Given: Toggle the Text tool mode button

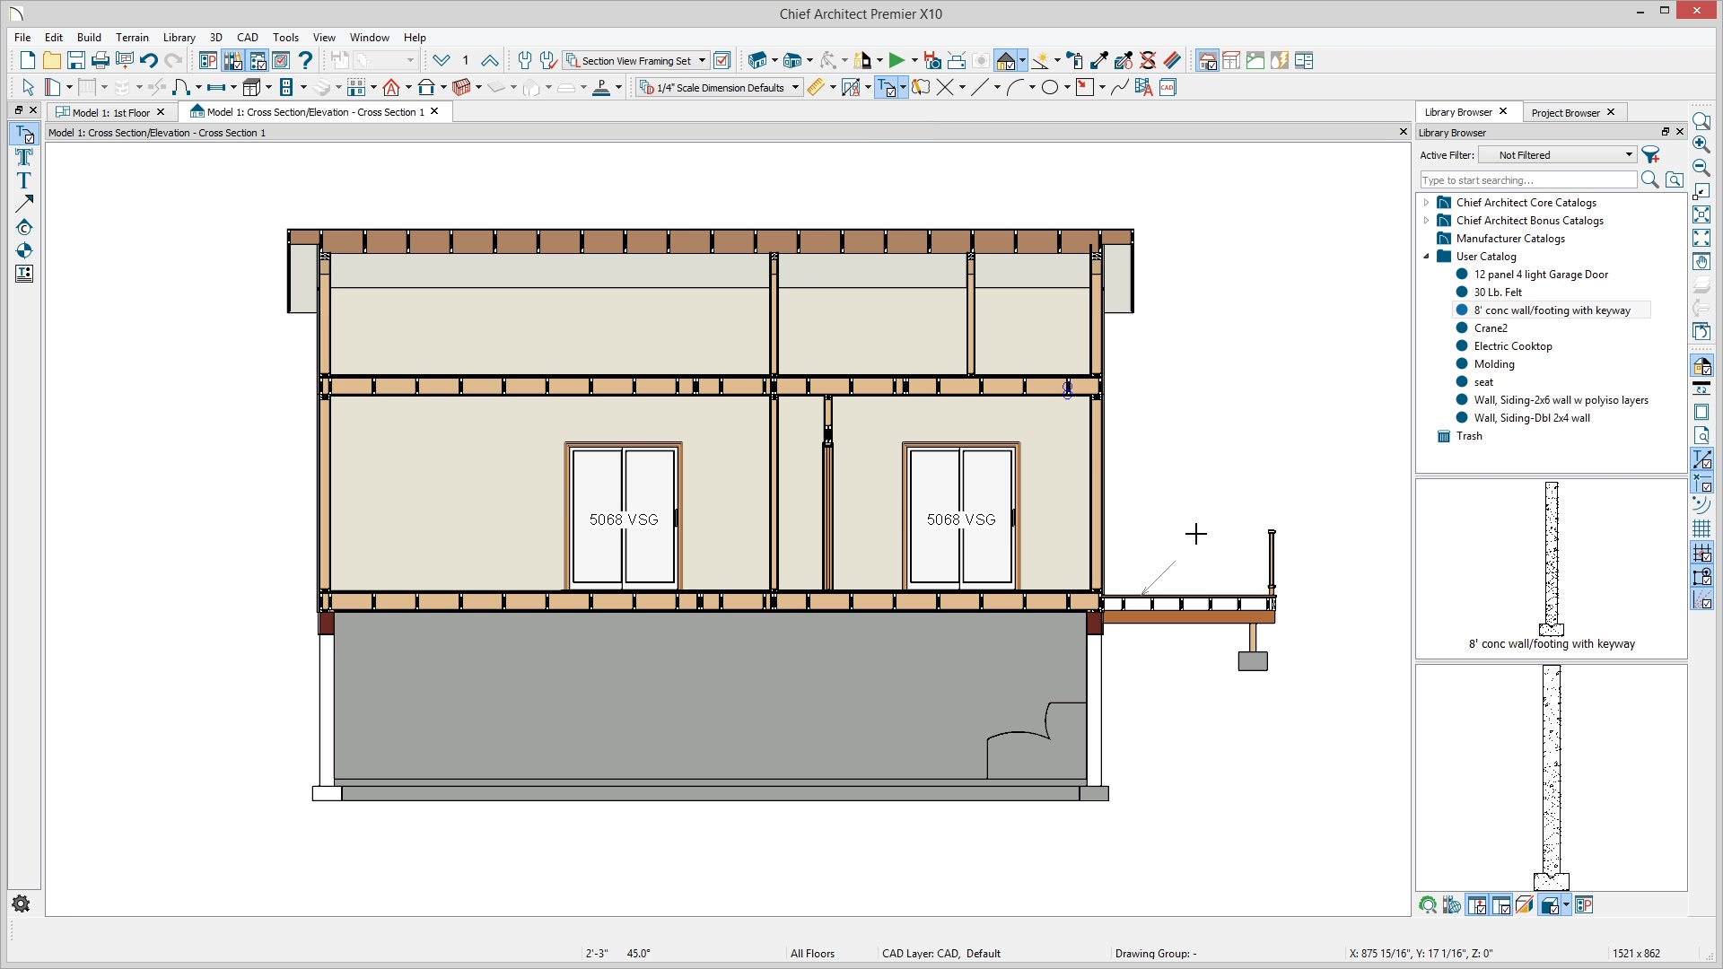Looking at the screenshot, I should pos(888,87).
